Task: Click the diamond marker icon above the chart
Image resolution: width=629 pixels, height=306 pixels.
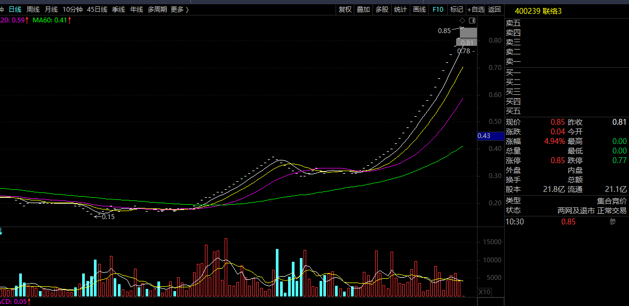Action: tap(462, 20)
